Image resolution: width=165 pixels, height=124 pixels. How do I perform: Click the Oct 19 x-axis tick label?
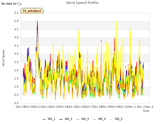(20, 107)
